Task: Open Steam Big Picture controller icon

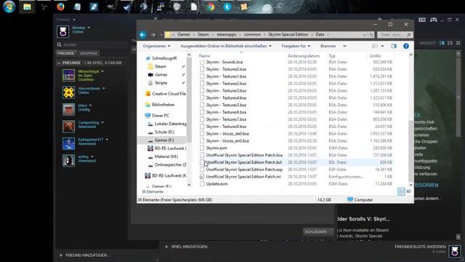Action: (x=434, y=20)
